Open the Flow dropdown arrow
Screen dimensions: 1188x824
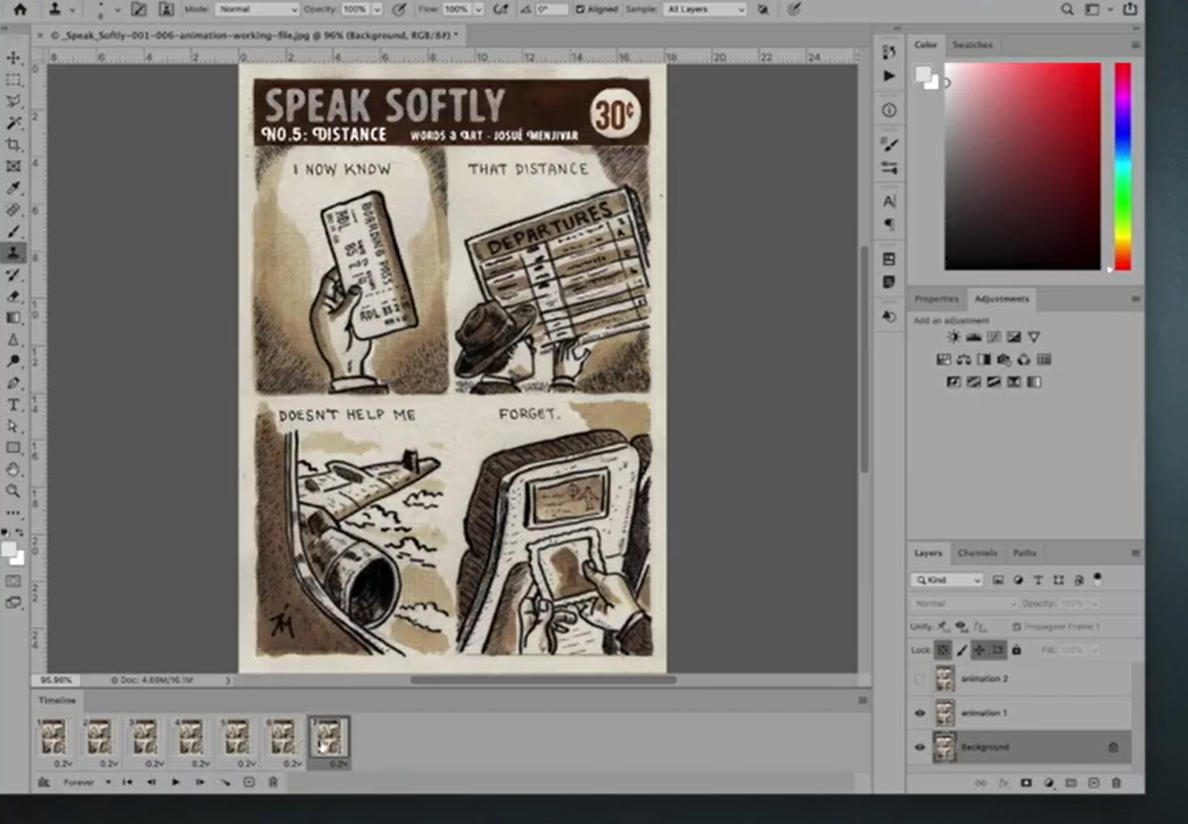(x=478, y=10)
